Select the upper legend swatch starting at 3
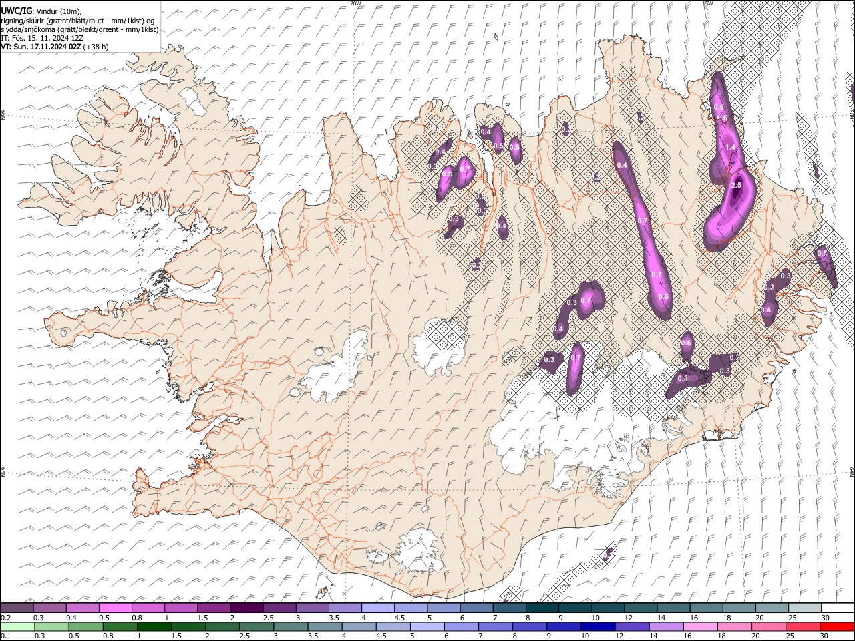The height and width of the screenshot is (641, 855). 312,608
